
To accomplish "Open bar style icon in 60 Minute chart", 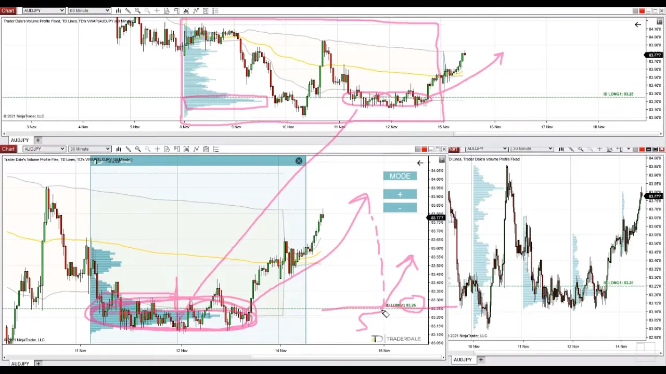I will pyautogui.click(x=118, y=10).
